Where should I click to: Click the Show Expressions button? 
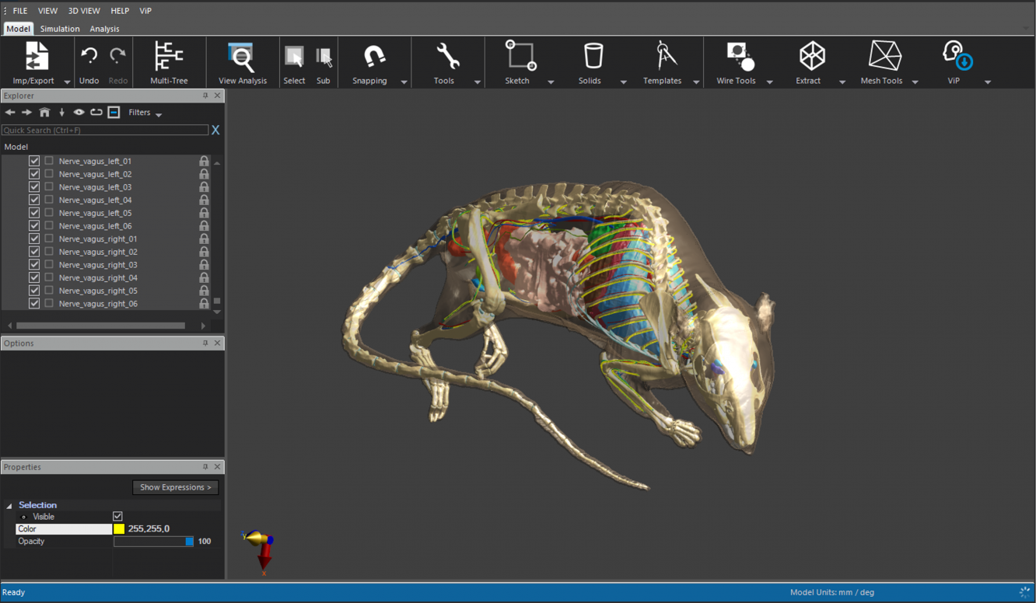click(x=175, y=487)
